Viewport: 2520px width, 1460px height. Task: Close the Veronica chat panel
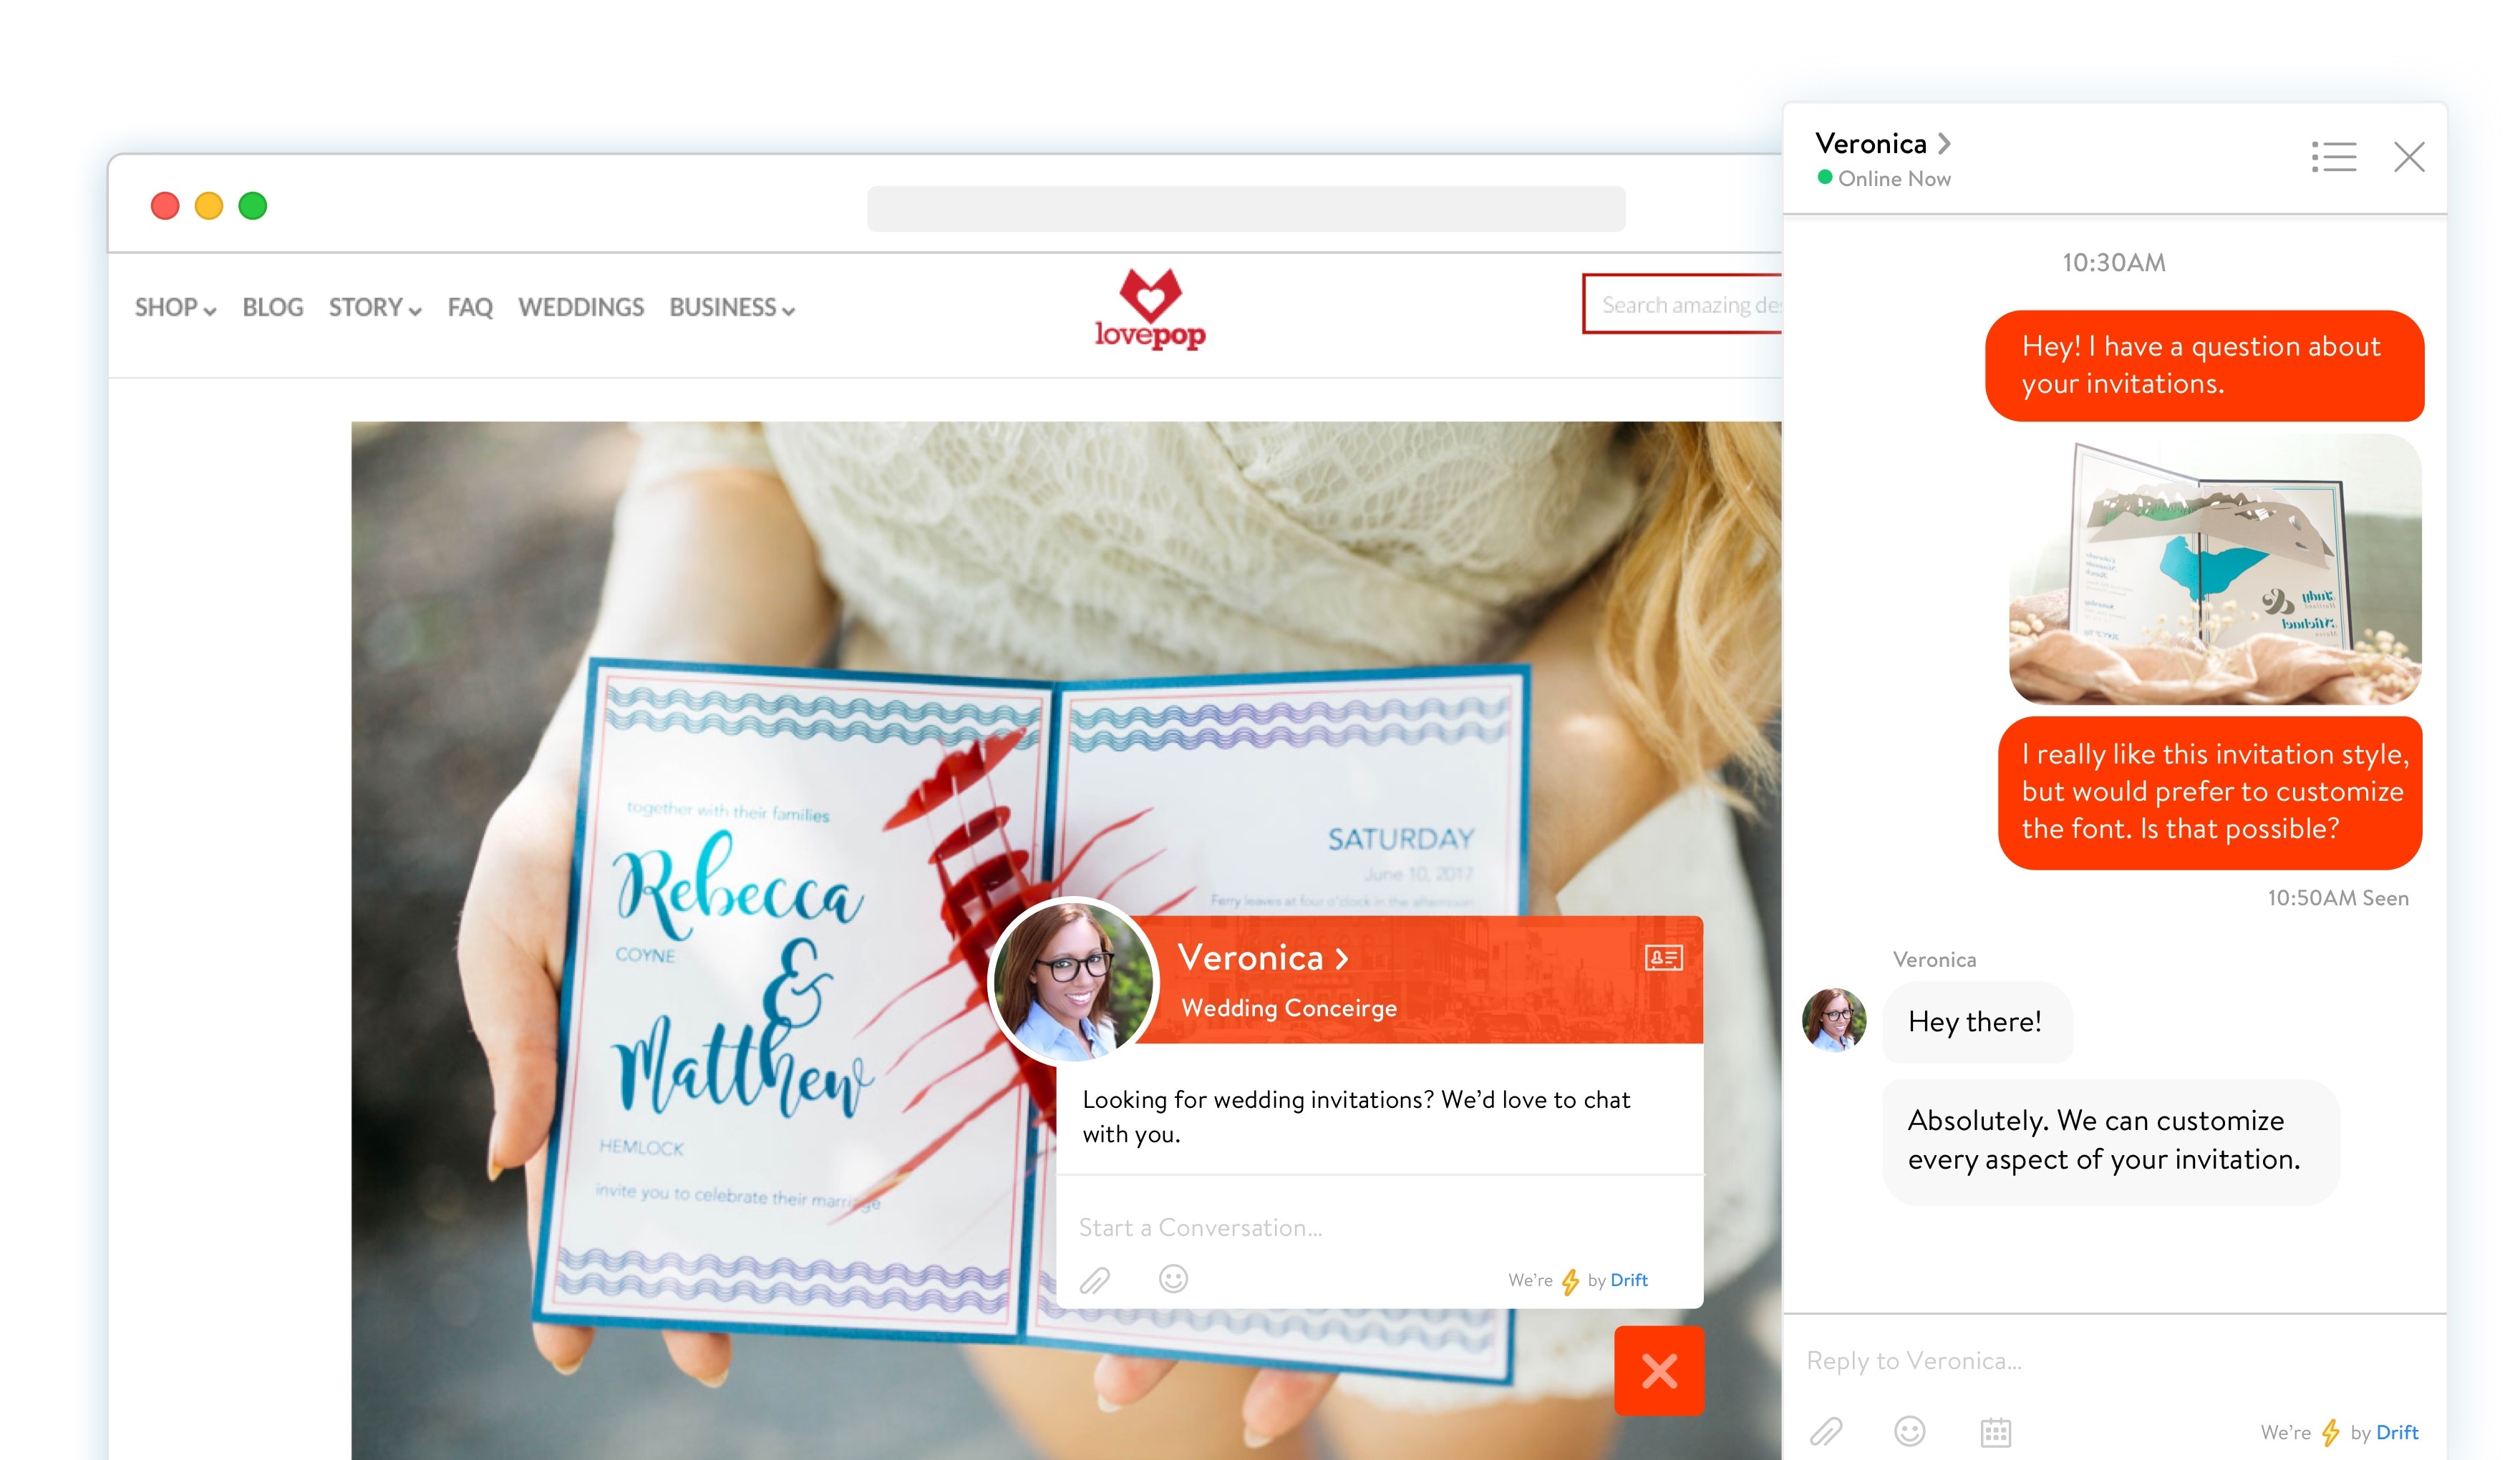pyautogui.click(x=2408, y=157)
